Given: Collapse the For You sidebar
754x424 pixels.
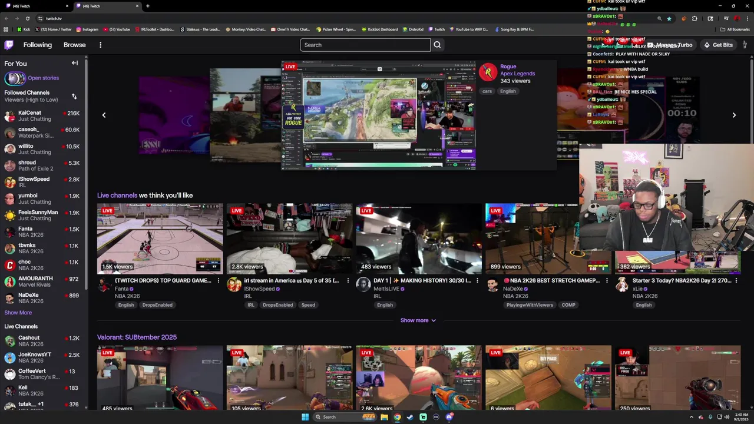Looking at the screenshot, I should click(75, 63).
